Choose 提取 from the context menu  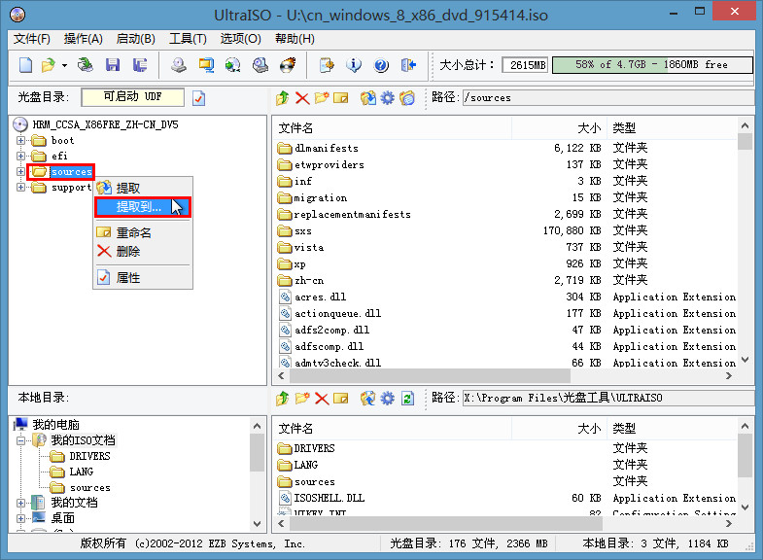pos(143,188)
